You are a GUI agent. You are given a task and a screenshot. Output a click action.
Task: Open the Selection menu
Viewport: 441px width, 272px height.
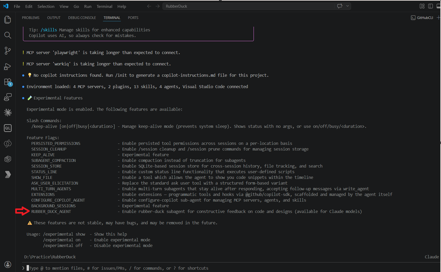(46, 6)
